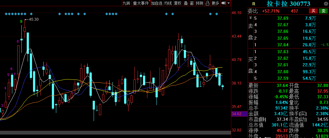Click the 加自选 add to watchlist item

pyautogui.click(x=156, y=3)
